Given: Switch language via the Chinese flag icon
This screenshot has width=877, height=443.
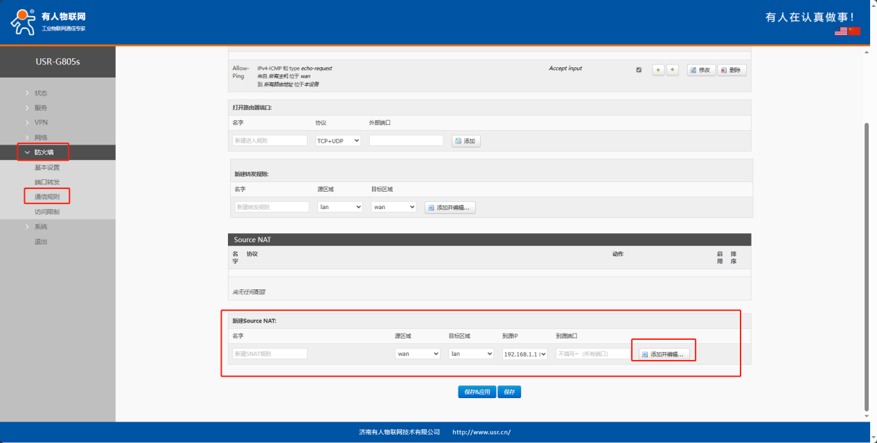Looking at the screenshot, I should (x=854, y=31).
